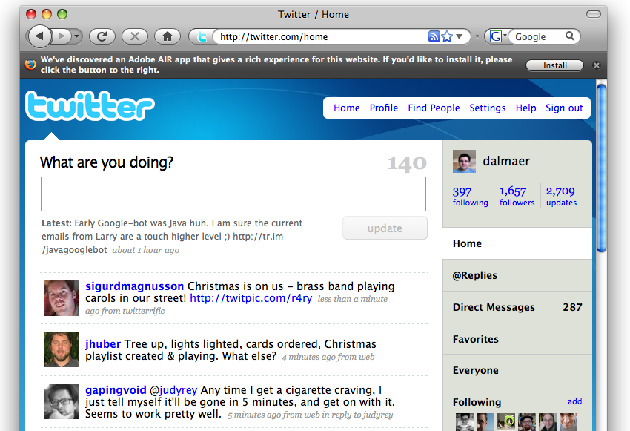Bookmark the page with the star icon
Viewport: 630px width, 431px height.
coord(447,36)
